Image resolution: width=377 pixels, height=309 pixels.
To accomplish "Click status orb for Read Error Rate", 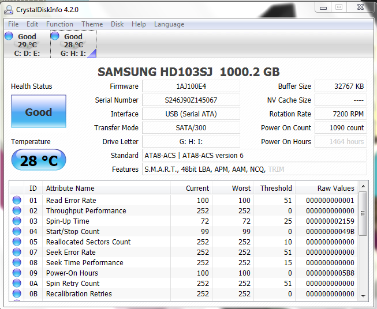I will (17, 200).
